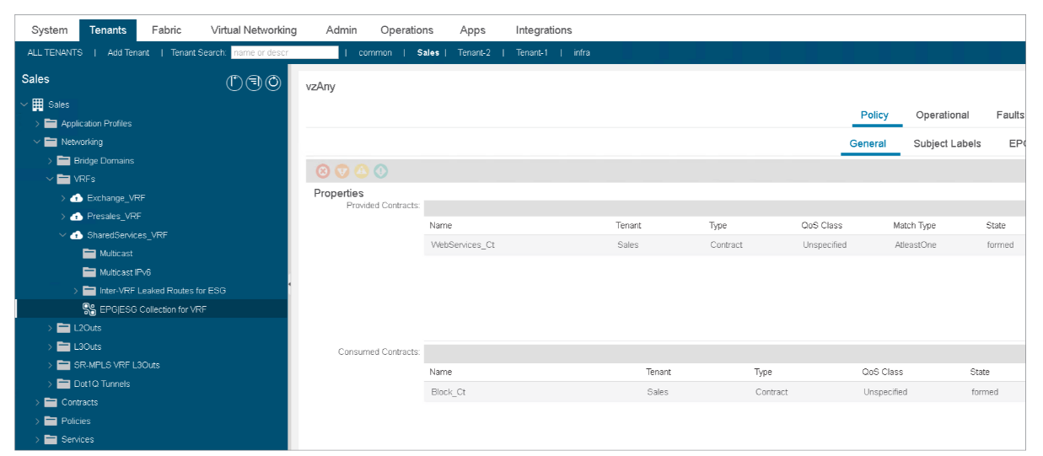The height and width of the screenshot is (456, 1043).
Task: Expand the Bridge Domains node
Action: 50,160
